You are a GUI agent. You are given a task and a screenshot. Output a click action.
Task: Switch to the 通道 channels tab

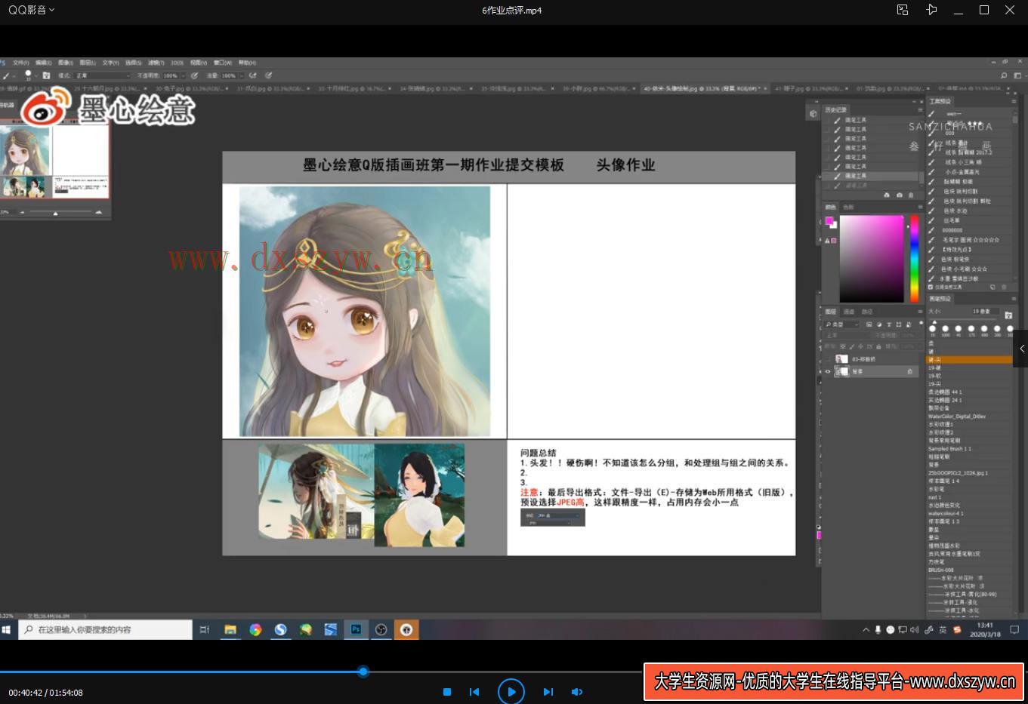[x=849, y=312]
